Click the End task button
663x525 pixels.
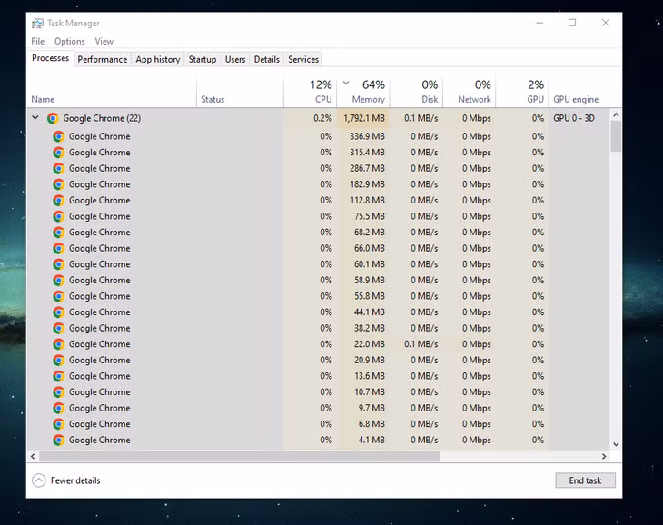(x=585, y=480)
